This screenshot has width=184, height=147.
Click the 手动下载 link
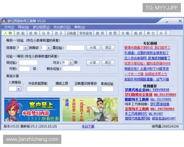click(x=88, y=126)
